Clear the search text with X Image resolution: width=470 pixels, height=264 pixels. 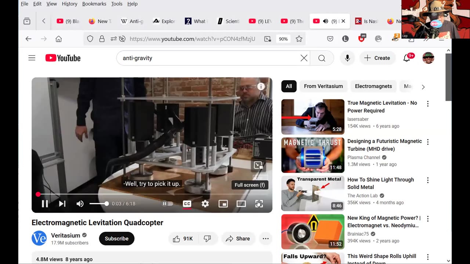[304, 58]
